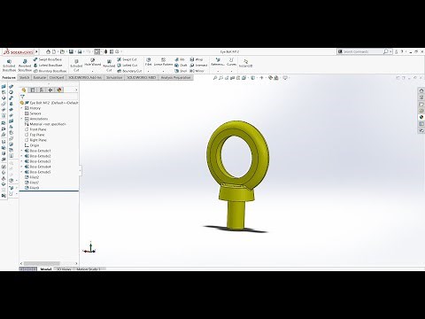Click the Instant3D button
425x319 pixels.
point(245,63)
